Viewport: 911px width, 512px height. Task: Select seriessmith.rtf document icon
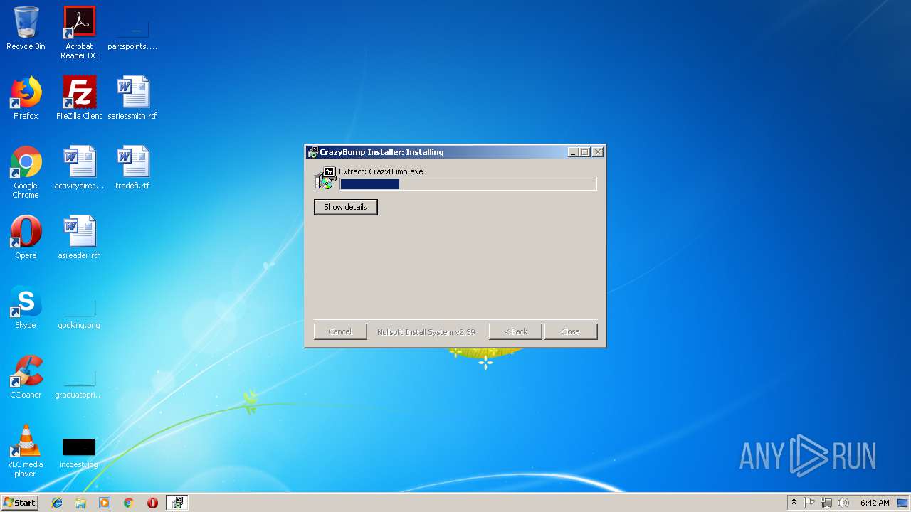coord(132,98)
